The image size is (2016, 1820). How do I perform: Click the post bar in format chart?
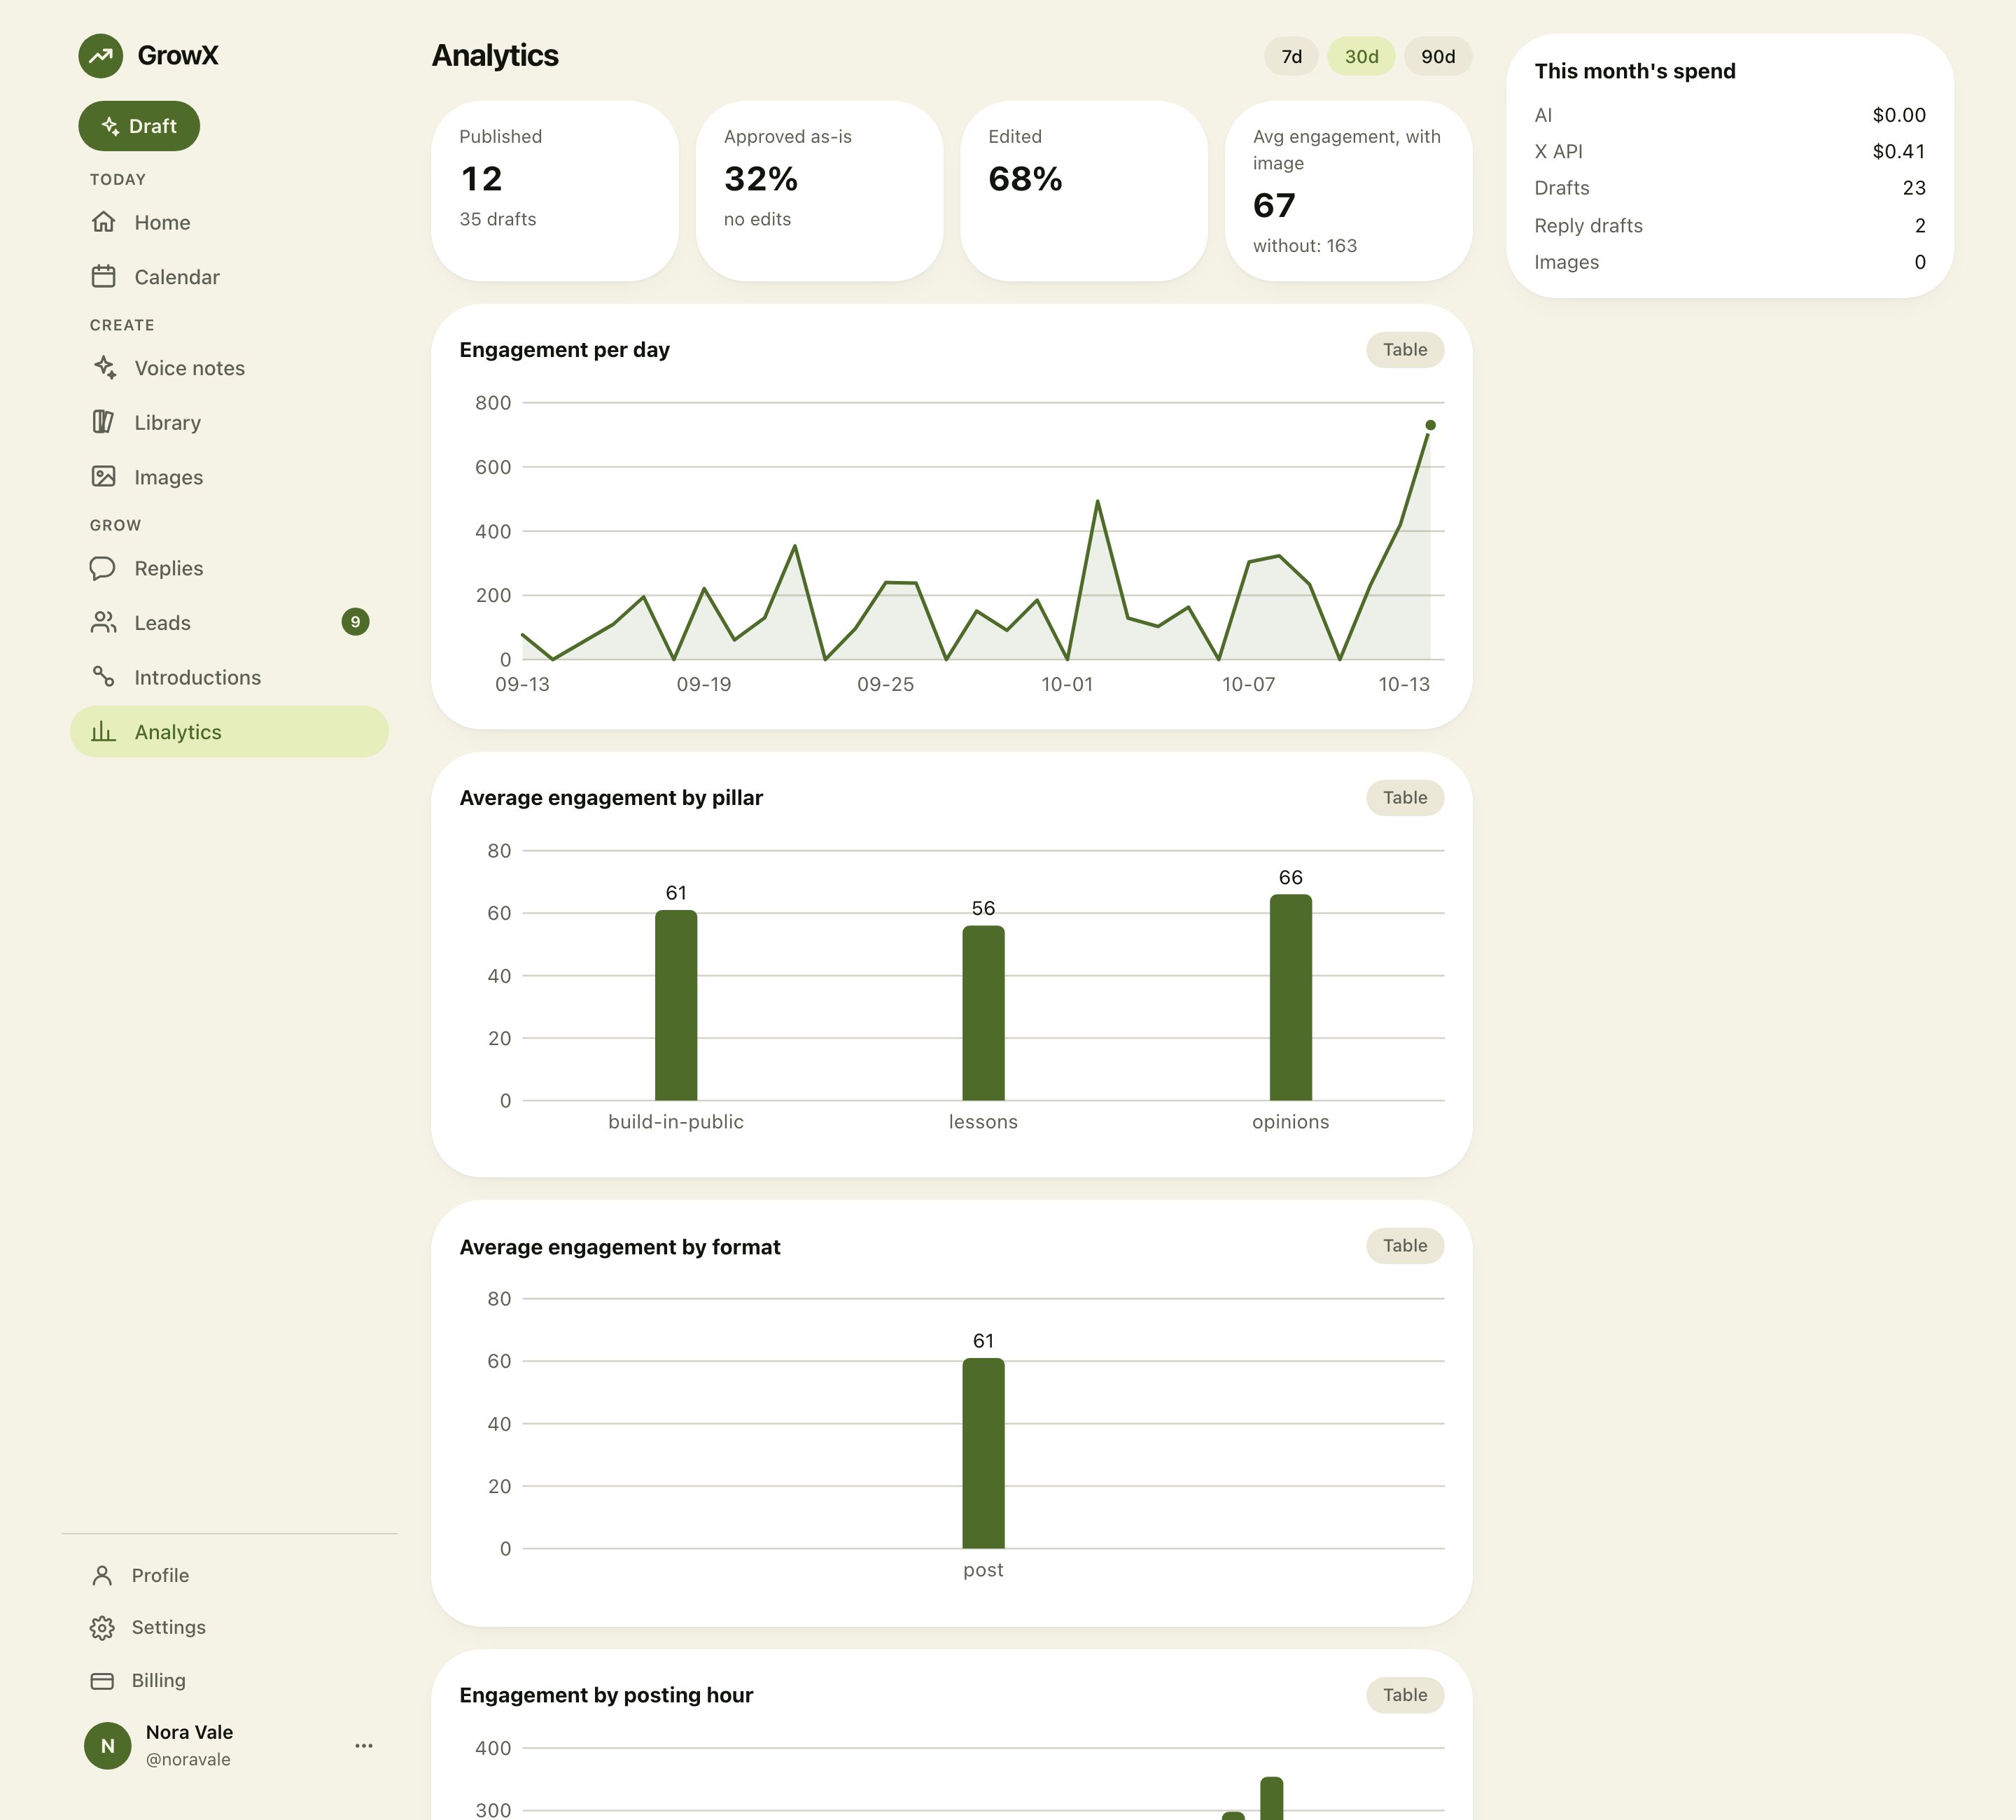(983, 1453)
